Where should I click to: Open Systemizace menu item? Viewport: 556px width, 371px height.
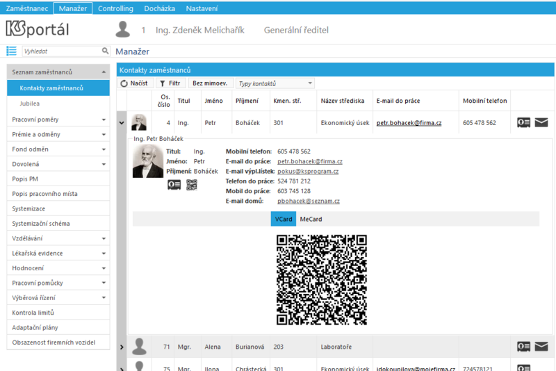coord(58,208)
